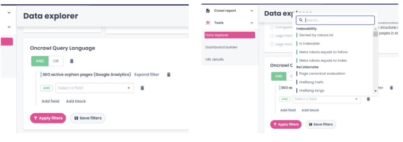Click Add block in left screenshot
Screen dimensions: 403x142
(76, 101)
